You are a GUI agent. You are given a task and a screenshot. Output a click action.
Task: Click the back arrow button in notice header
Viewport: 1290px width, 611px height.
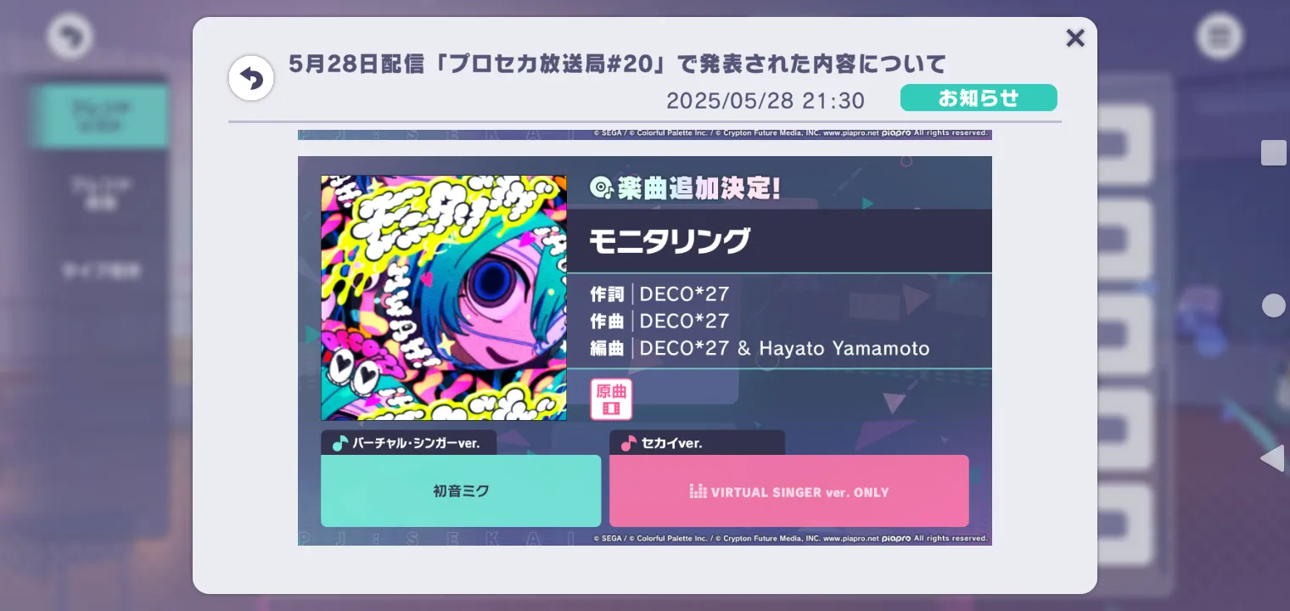pyautogui.click(x=251, y=79)
